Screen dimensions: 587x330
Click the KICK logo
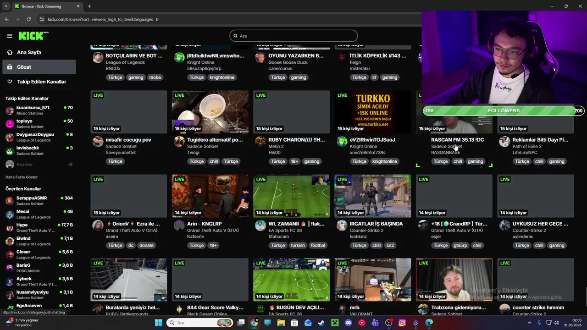pos(33,36)
